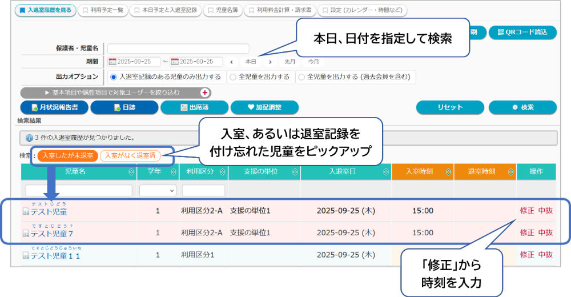This screenshot has width=571, height=297.
Task: Open the end date calendar picker icon
Action: pos(175,62)
